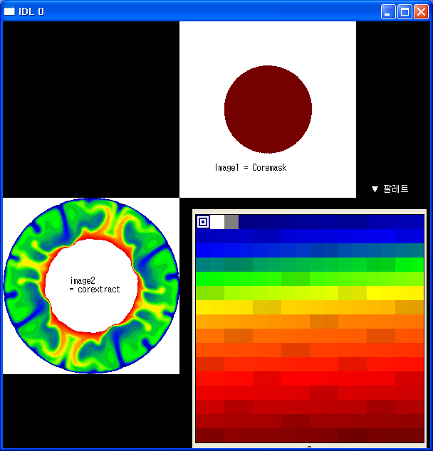
Task: Maximize the IDL 0 window
Action: point(405,12)
